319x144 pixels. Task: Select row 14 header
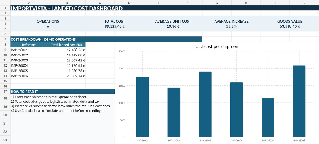5,76
